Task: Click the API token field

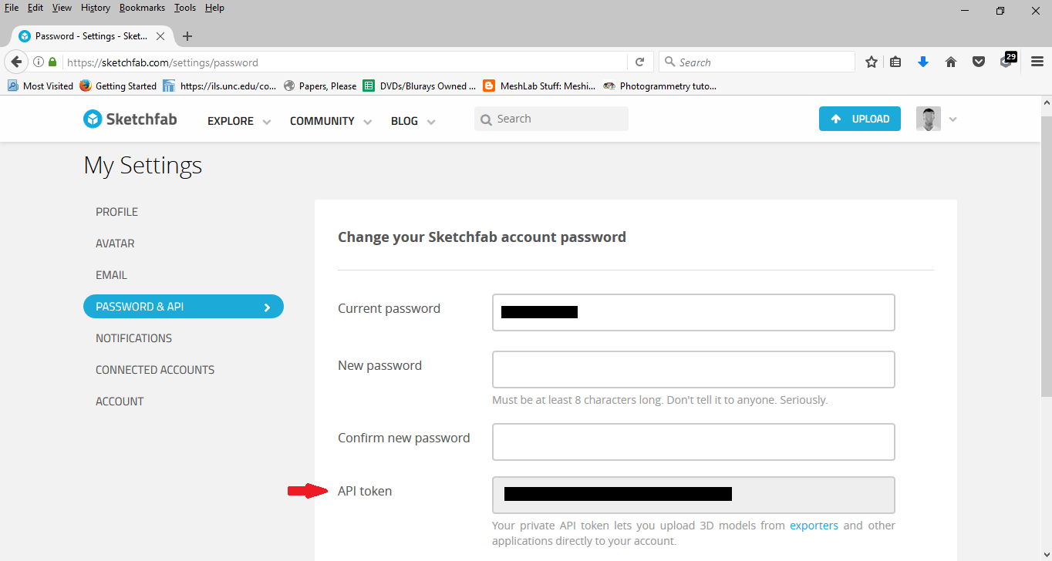Action: click(693, 495)
